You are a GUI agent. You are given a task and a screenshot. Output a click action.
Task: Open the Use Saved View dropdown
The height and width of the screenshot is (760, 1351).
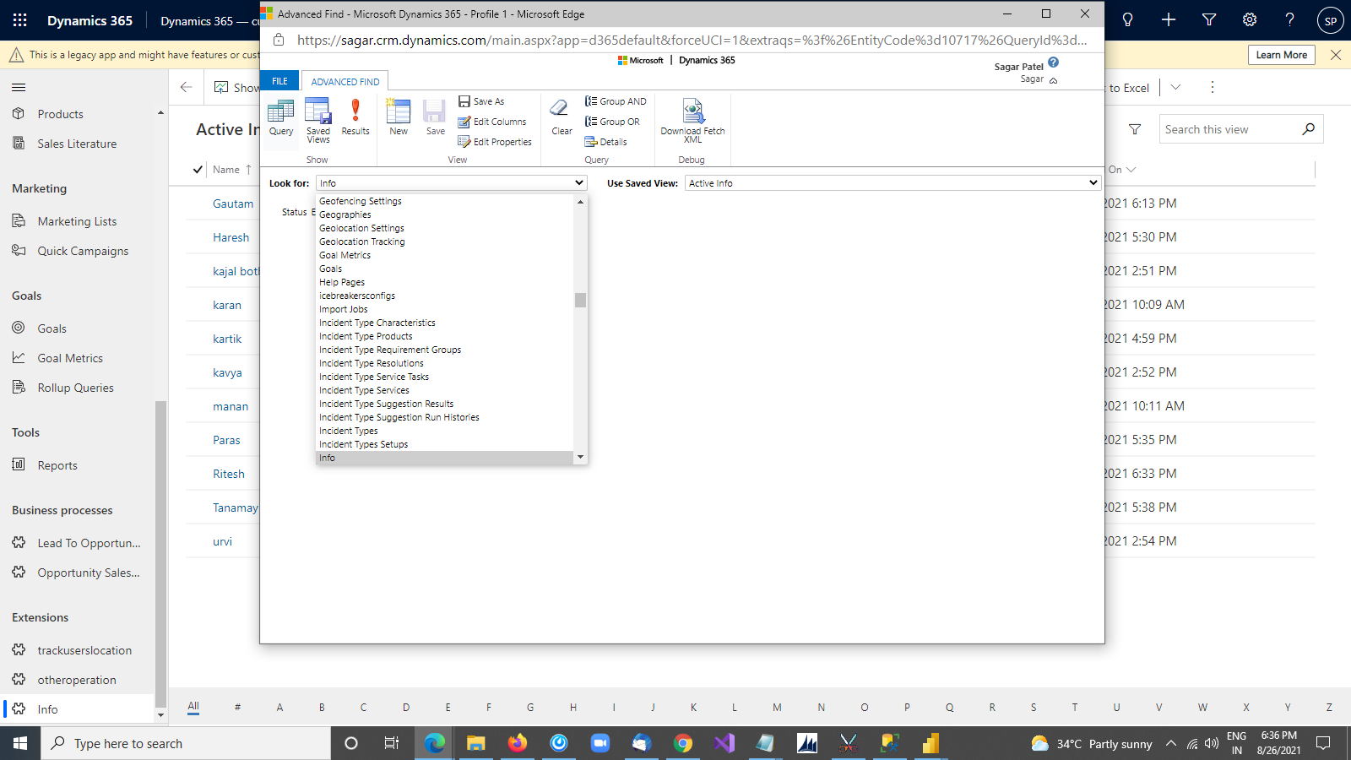click(x=893, y=183)
